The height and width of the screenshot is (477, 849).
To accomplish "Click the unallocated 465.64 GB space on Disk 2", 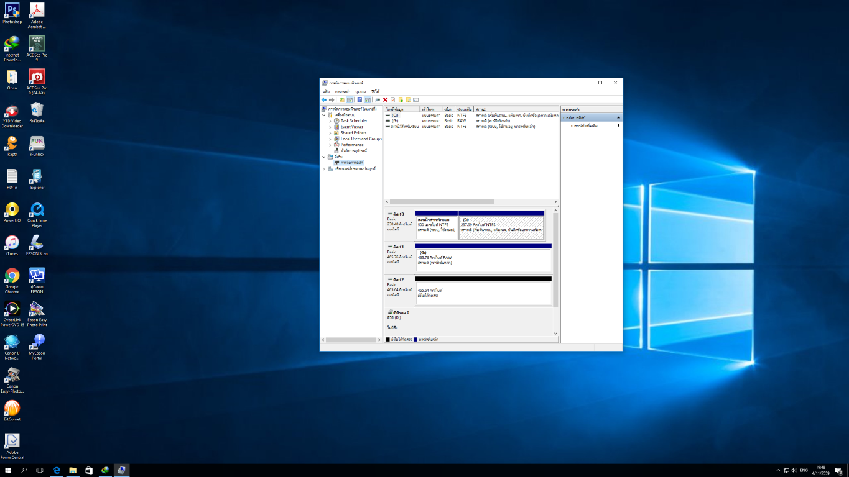I will coord(483,293).
